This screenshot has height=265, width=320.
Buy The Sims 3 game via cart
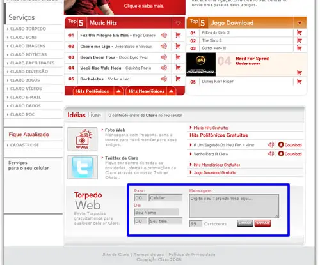tap(300, 40)
